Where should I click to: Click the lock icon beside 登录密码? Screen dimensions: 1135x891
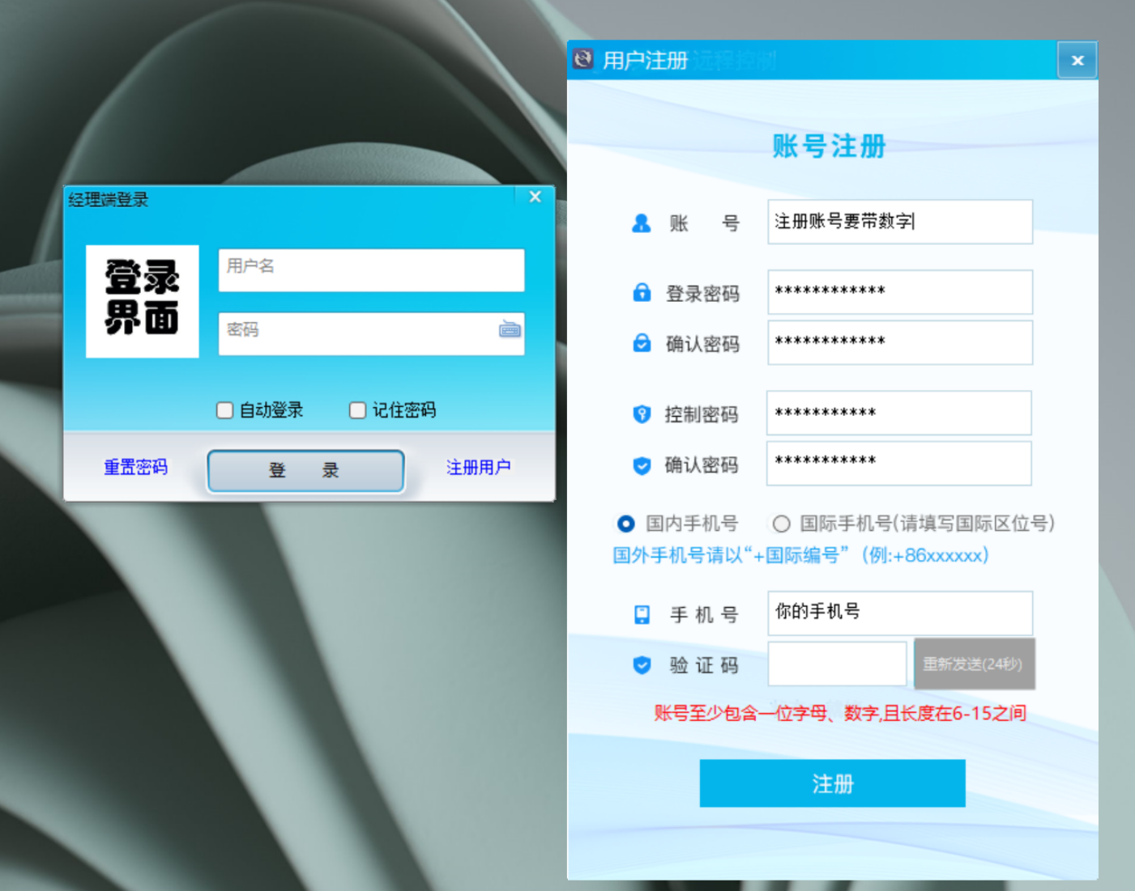642,293
